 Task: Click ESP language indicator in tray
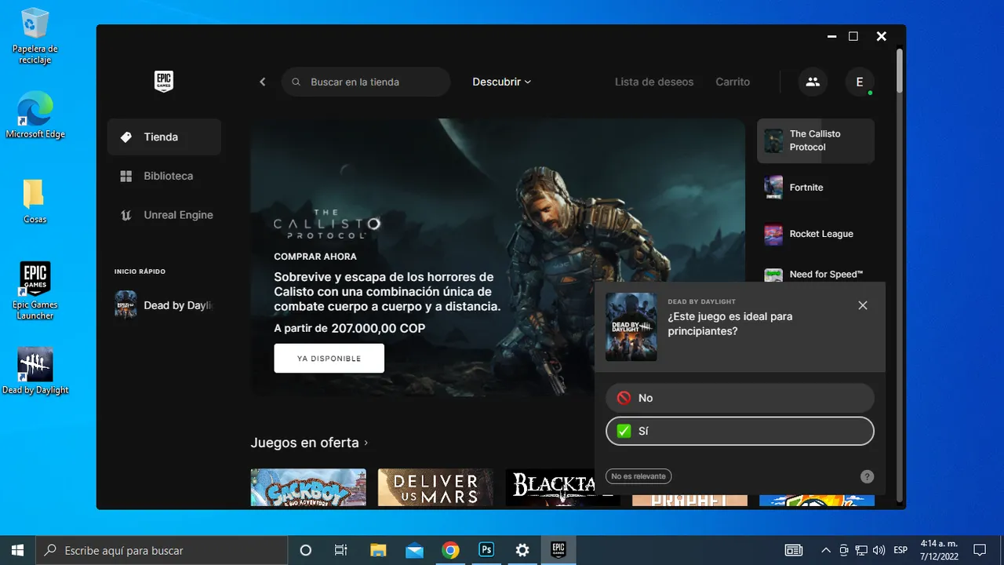tap(901, 550)
